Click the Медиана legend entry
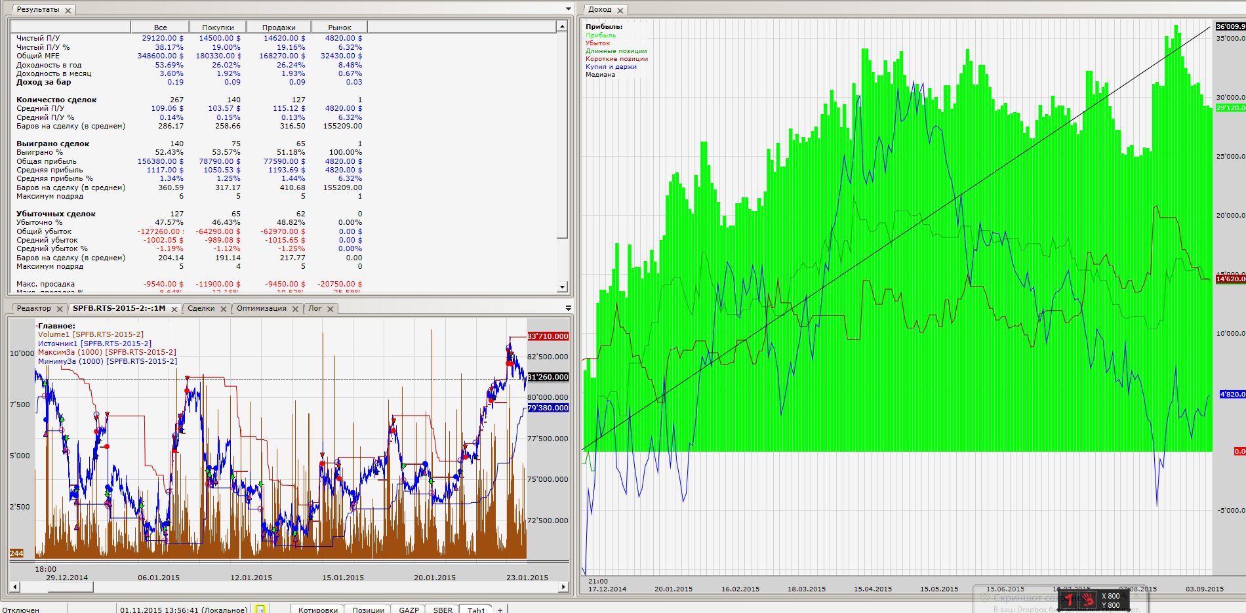Image resolution: width=1246 pixels, height=613 pixels. (x=600, y=75)
